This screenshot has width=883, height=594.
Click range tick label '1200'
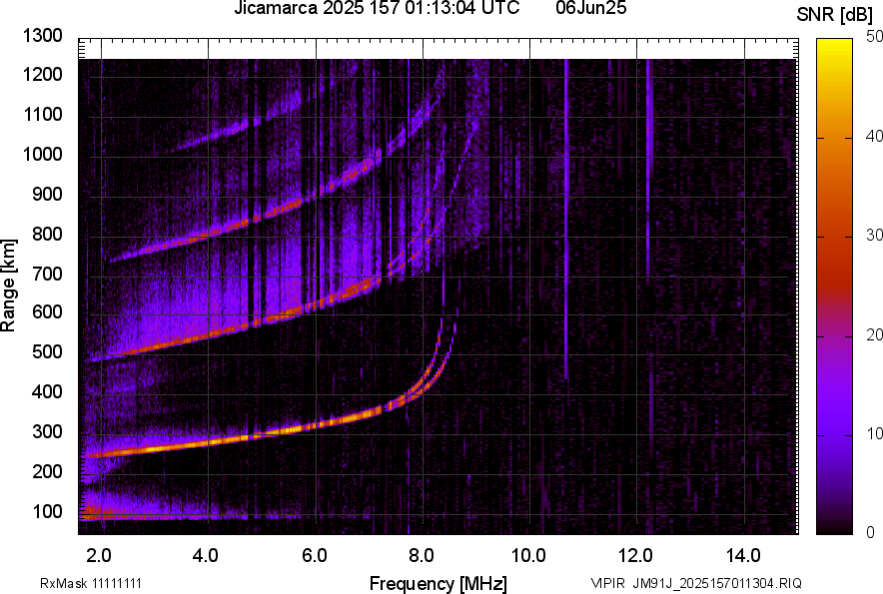click(42, 74)
